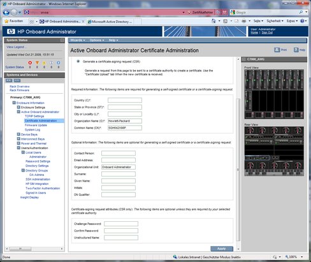This screenshot has height=262, width=311.
Task: Click the red critical status icon
Action: click(30, 63)
